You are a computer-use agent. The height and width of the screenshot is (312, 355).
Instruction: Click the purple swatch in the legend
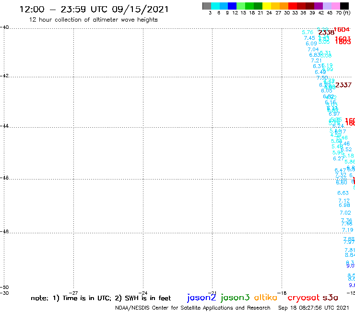point(319,6)
